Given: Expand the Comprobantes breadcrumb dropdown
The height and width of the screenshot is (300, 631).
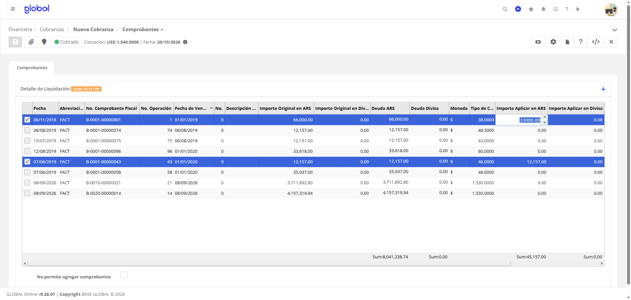Looking at the screenshot, I should 143,30.
